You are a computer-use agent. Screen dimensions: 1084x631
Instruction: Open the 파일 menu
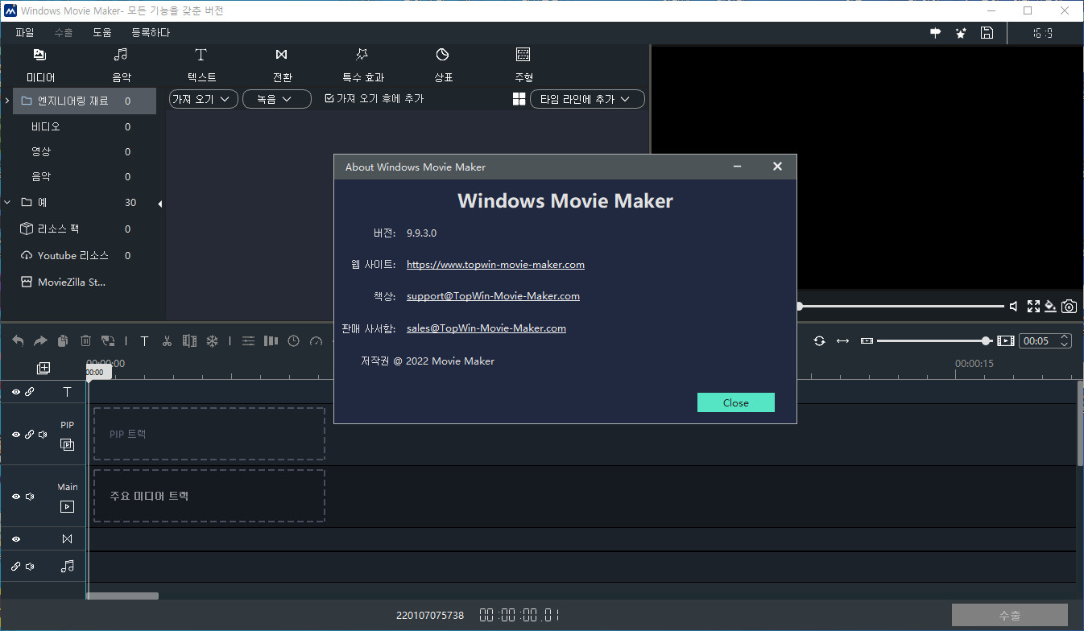pos(25,33)
